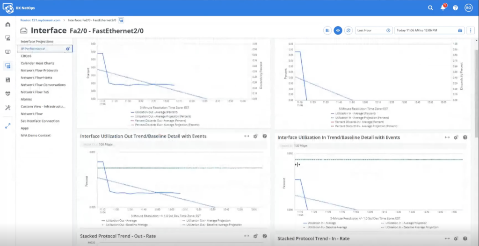This screenshot has width=479, height=246.
Task: Open the three-dot more options menu
Action: pos(470,30)
